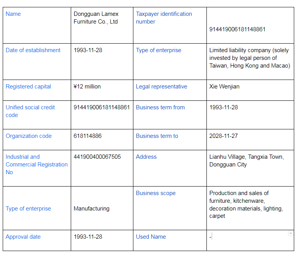Select the unified social credit code value
Viewport: 300px width, 258px height.
tap(102, 107)
